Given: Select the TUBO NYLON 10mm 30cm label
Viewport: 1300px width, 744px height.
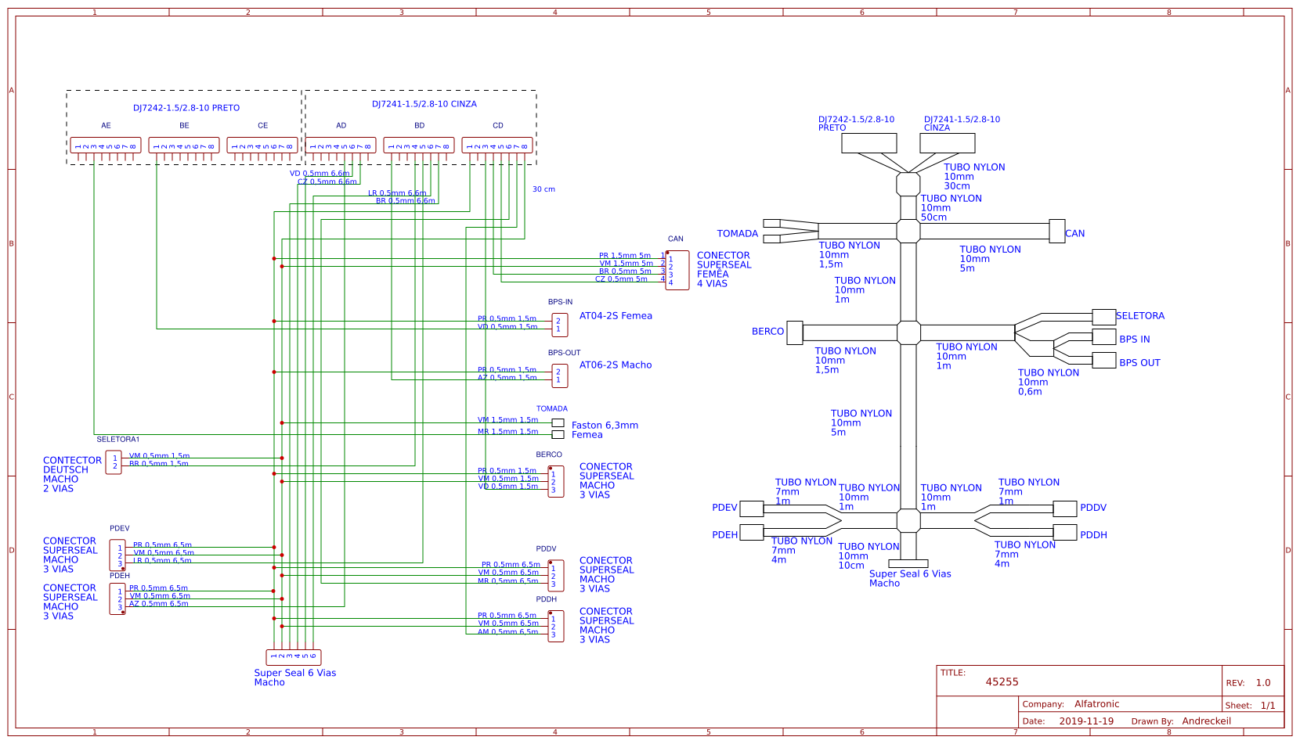Looking at the screenshot, I should click(x=974, y=176).
